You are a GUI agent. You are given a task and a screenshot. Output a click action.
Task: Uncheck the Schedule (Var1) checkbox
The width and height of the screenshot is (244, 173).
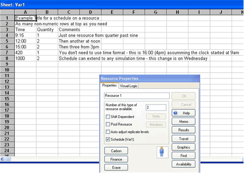click(x=108, y=139)
